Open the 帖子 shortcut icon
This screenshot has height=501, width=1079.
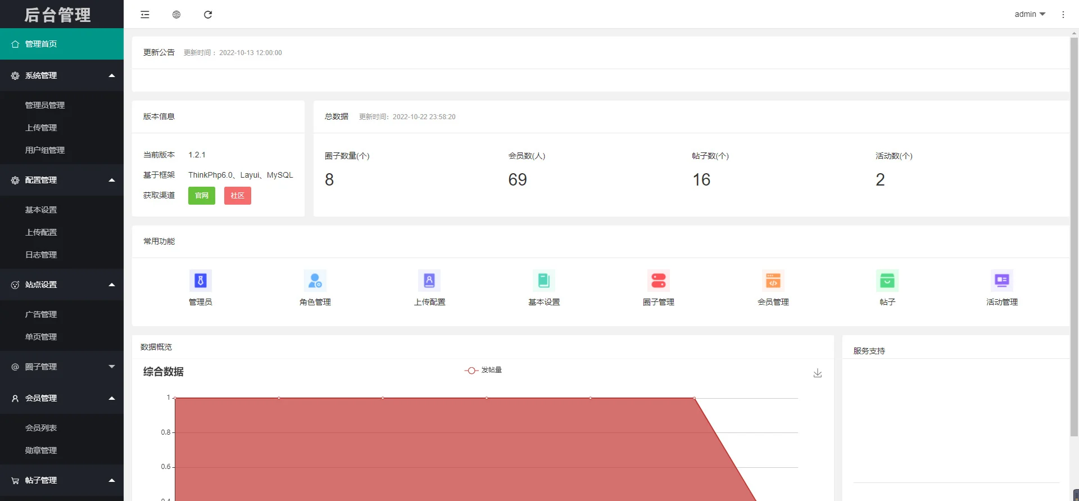pyautogui.click(x=887, y=281)
